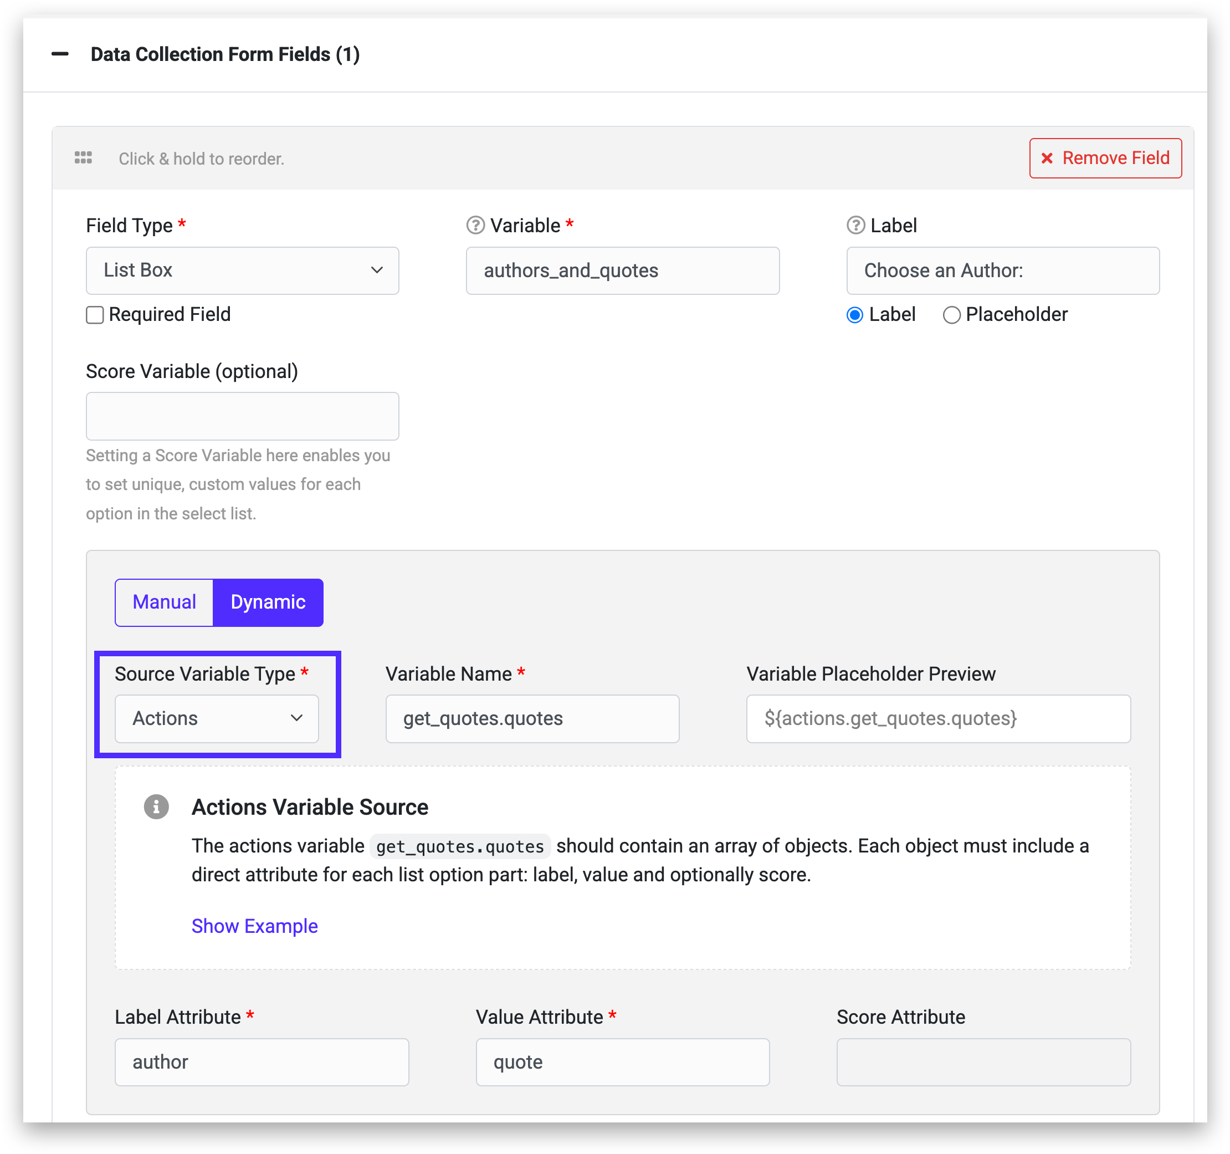Click the help icon beside Variable
The image size is (1230, 1154).
click(475, 226)
